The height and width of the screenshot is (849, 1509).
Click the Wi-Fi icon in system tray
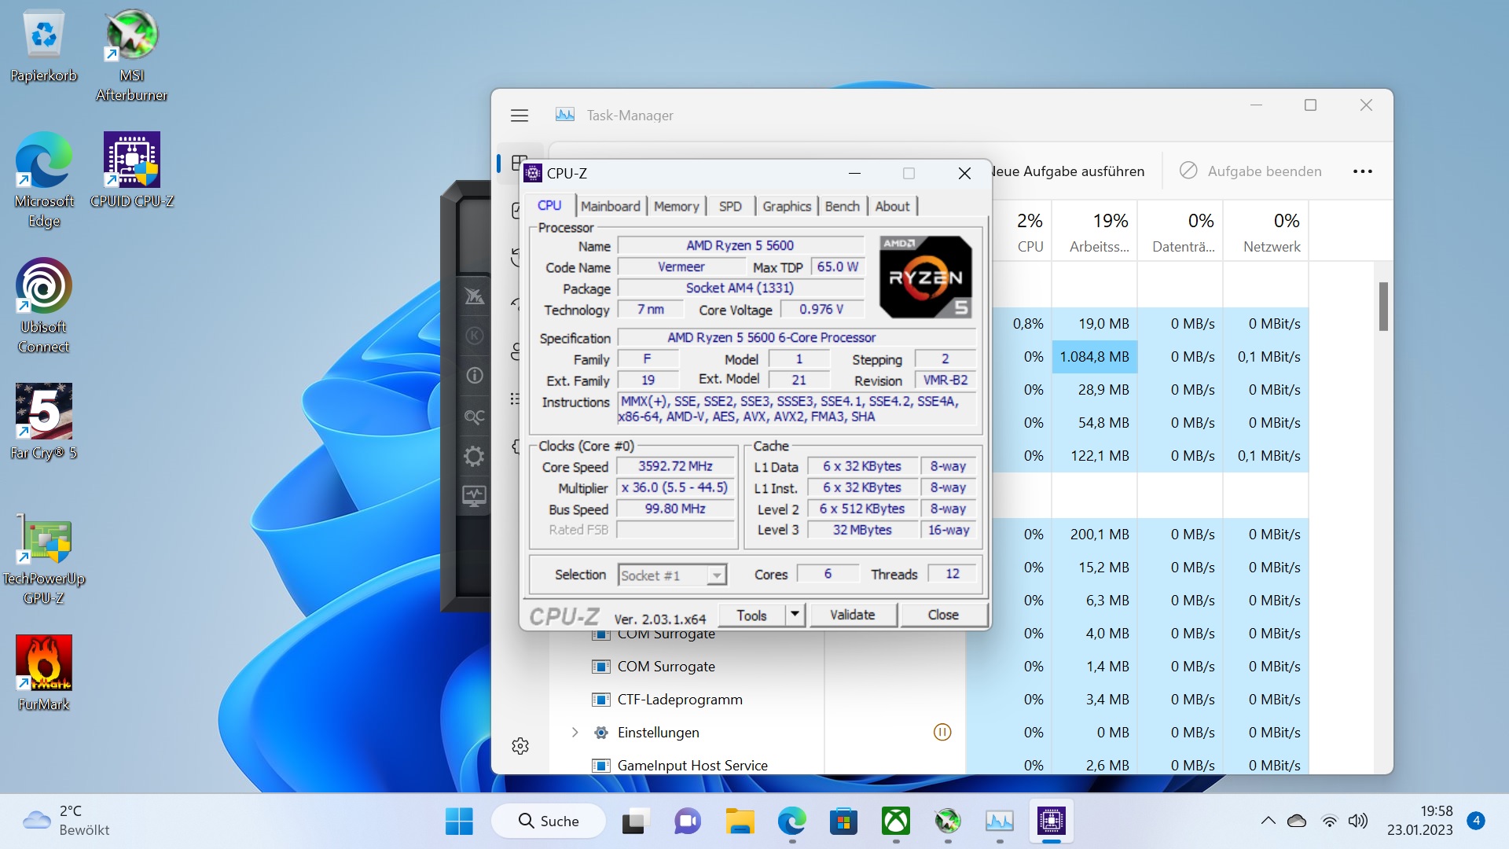click(1329, 821)
